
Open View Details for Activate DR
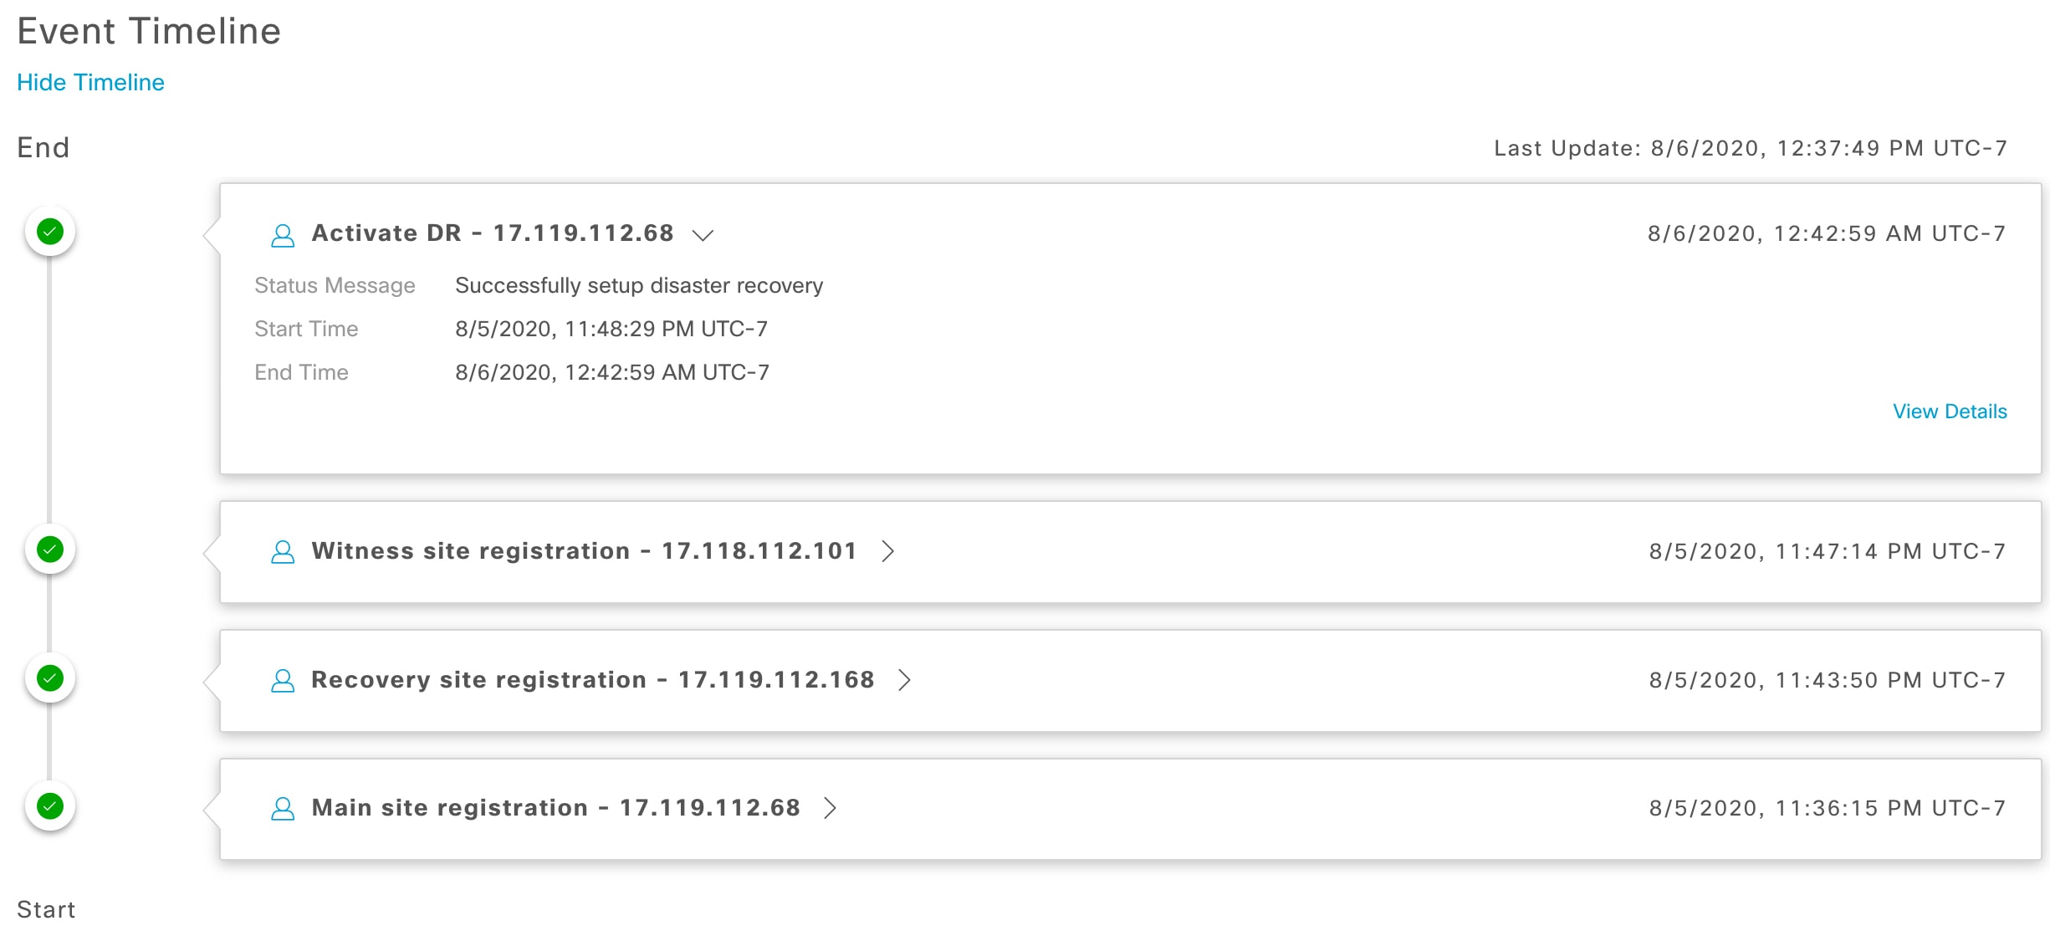point(1949,412)
